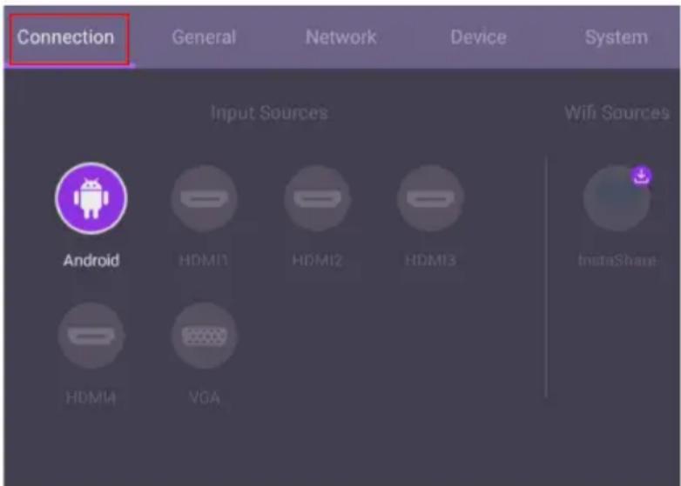Switch input to HDMI1
681x486 pixels.
(x=204, y=198)
